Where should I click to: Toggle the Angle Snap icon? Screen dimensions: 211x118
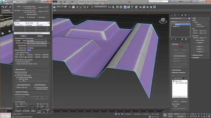point(81,7)
